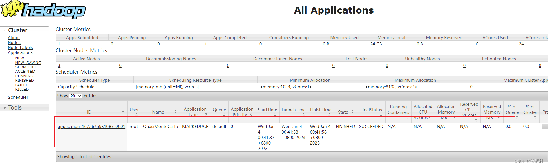The width and height of the screenshot is (548, 166).
Task: Sort by Application Type column
Action: pos(195,112)
